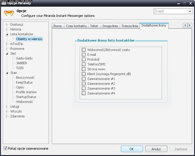This screenshot has width=195, height=156.
Task: Select Profile stanów tree item
Action: (26, 92)
